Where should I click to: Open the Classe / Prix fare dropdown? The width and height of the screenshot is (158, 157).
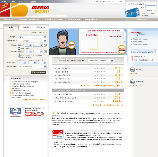32,67
